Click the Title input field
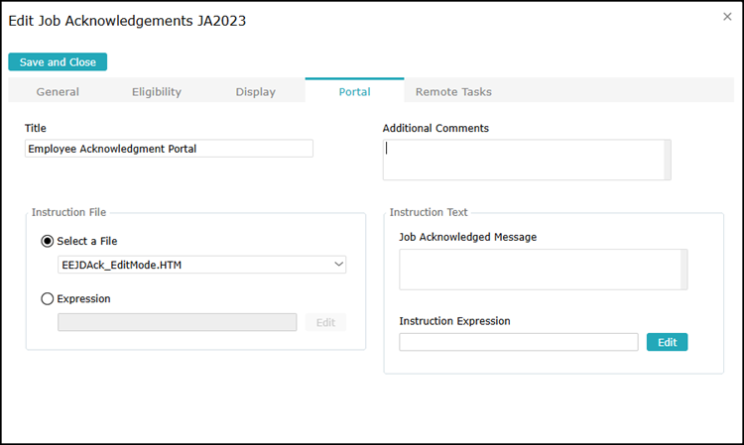The height and width of the screenshot is (445, 744). pos(169,149)
